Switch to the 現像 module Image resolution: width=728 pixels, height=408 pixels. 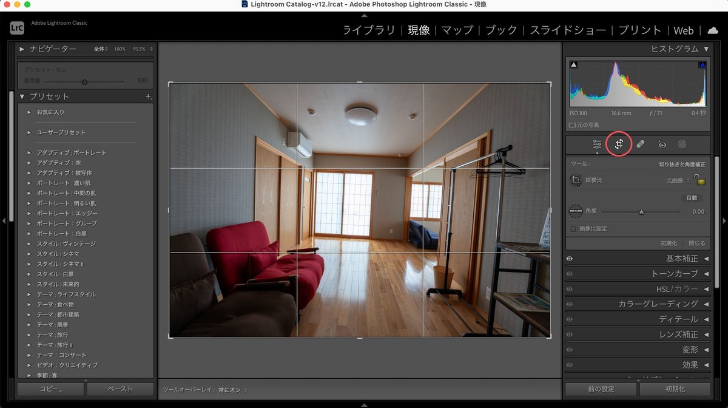click(419, 30)
